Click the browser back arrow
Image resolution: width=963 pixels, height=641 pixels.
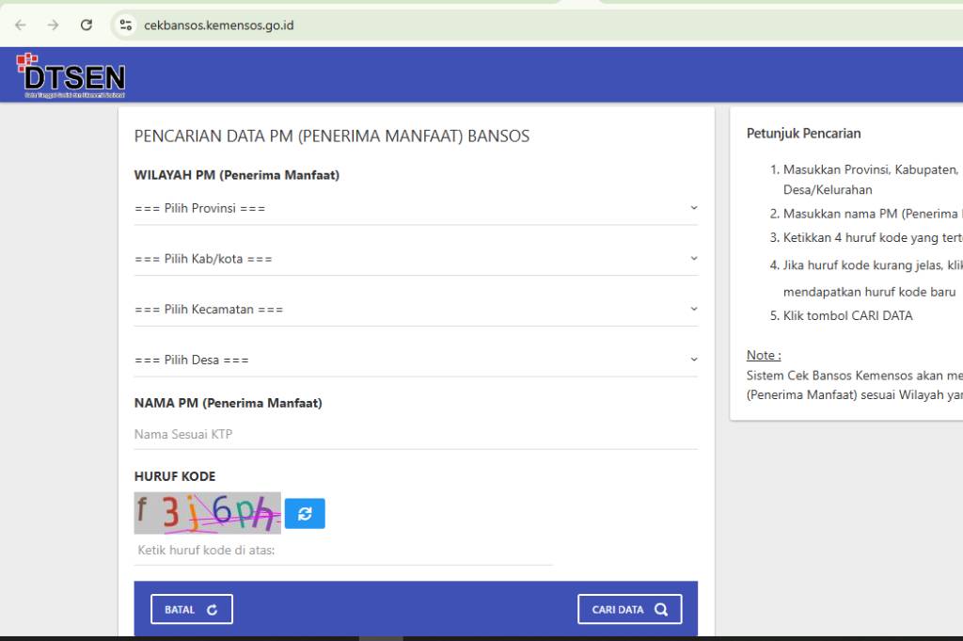pyautogui.click(x=19, y=25)
